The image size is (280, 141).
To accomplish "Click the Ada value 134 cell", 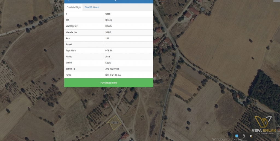I will coord(129,38).
